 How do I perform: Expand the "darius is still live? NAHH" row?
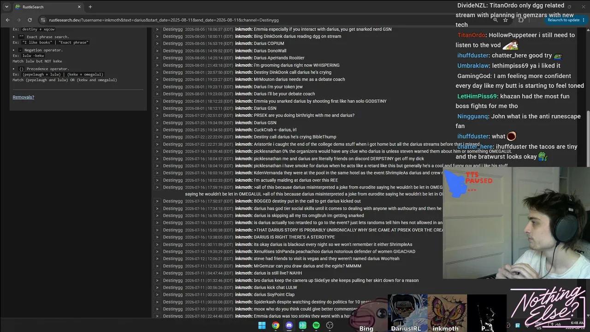coord(157,273)
